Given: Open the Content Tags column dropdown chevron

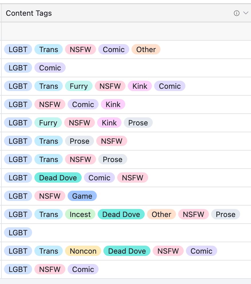Looking at the screenshot, I should [246, 13].
